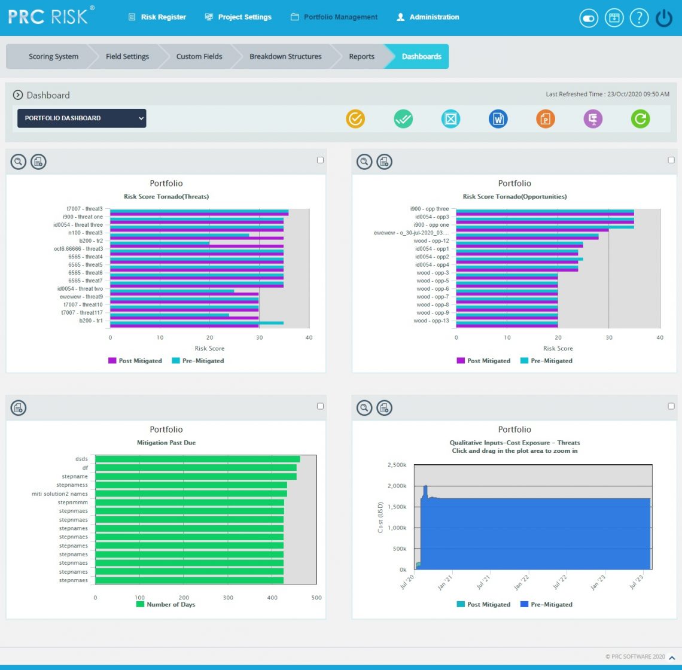
Task: Switch to the Reports tab
Action: [x=361, y=56]
